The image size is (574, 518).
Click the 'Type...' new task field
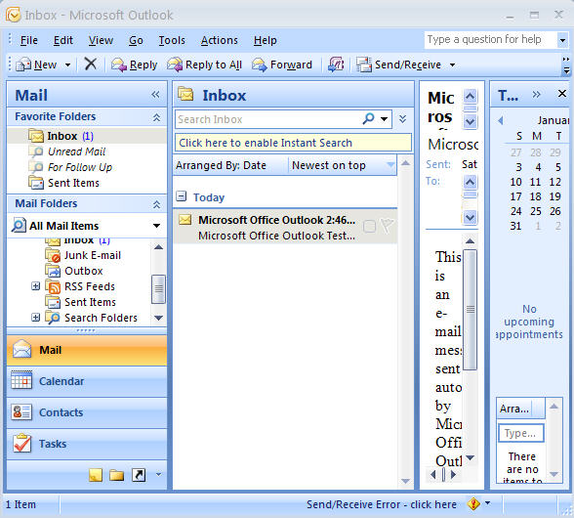[x=521, y=433]
